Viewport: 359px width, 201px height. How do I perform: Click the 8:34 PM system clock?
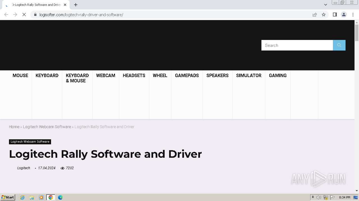[344, 197]
